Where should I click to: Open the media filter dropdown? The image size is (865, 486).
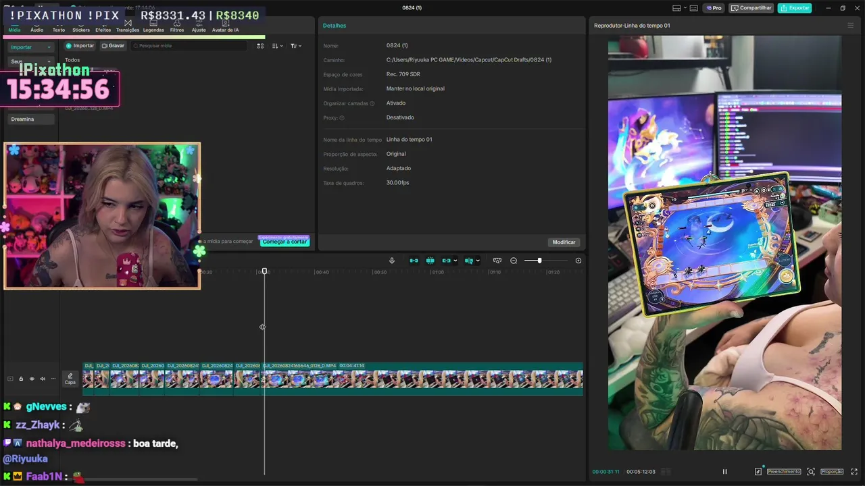coord(296,46)
